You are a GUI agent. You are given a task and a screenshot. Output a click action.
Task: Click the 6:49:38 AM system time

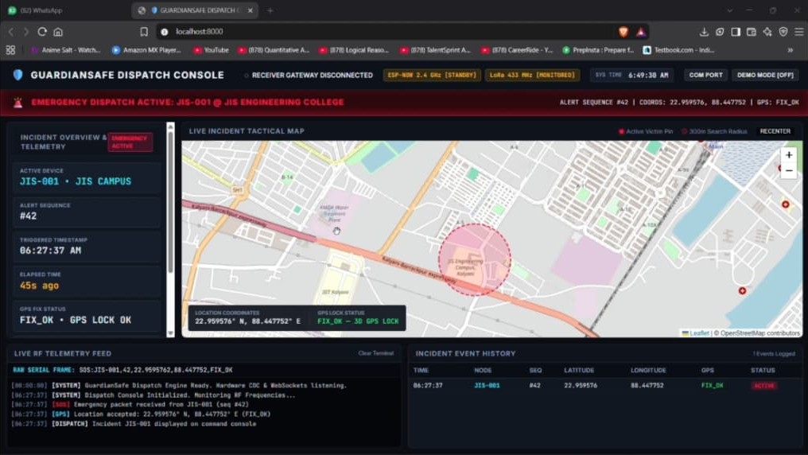(x=648, y=76)
